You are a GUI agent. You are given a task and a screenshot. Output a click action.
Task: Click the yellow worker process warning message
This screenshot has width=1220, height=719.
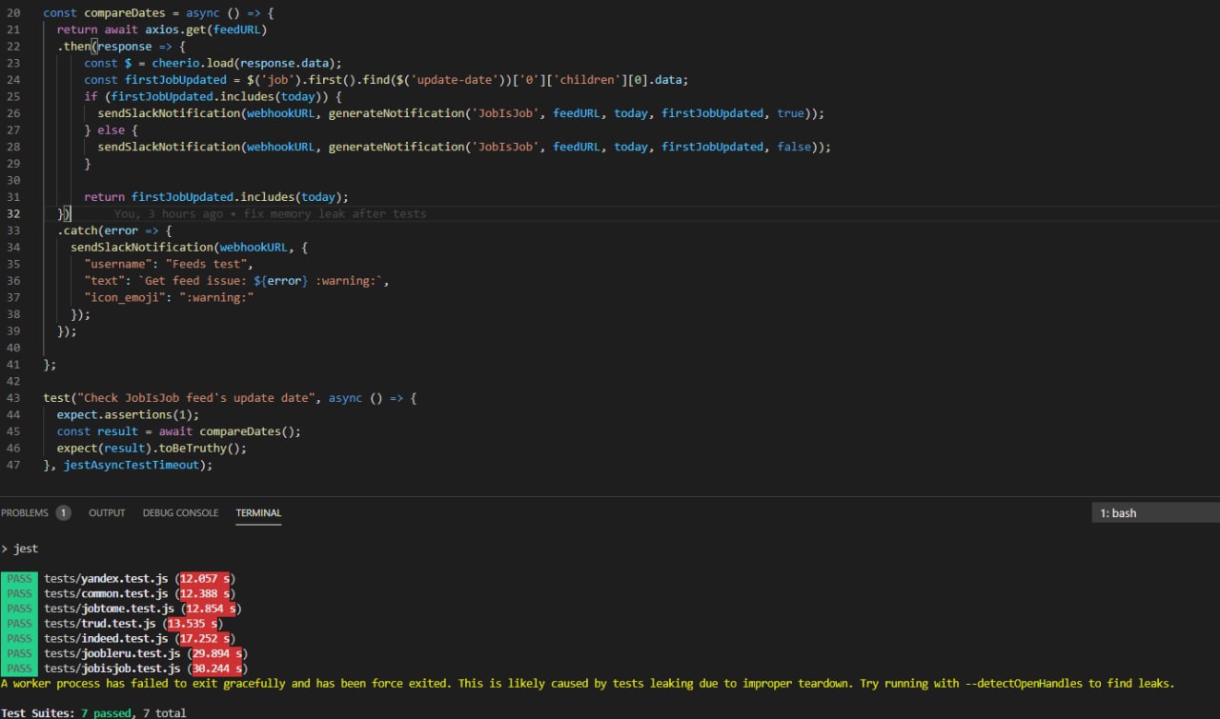click(x=587, y=684)
